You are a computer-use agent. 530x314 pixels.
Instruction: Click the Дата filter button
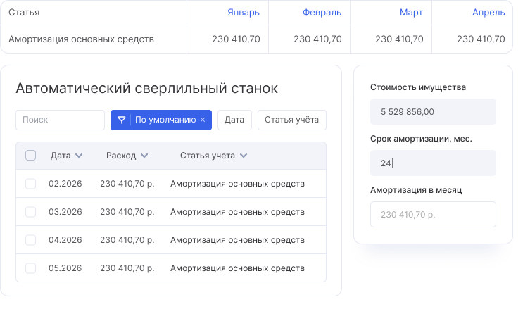click(234, 120)
